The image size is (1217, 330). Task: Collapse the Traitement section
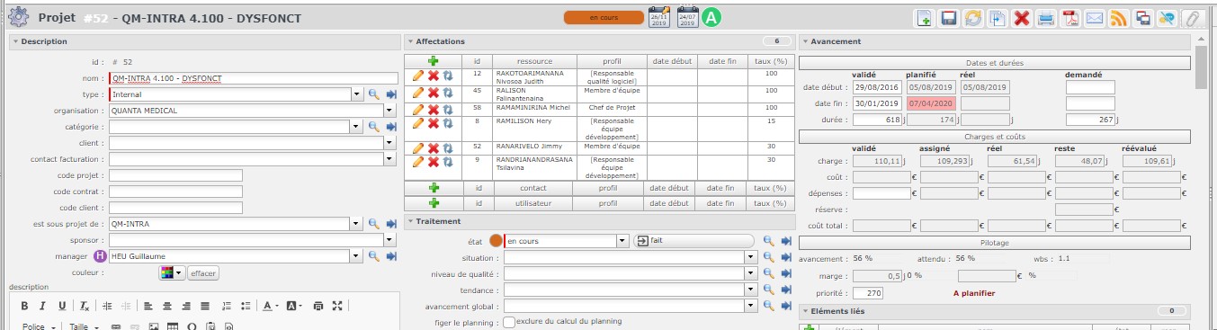pyautogui.click(x=410, y=221)
